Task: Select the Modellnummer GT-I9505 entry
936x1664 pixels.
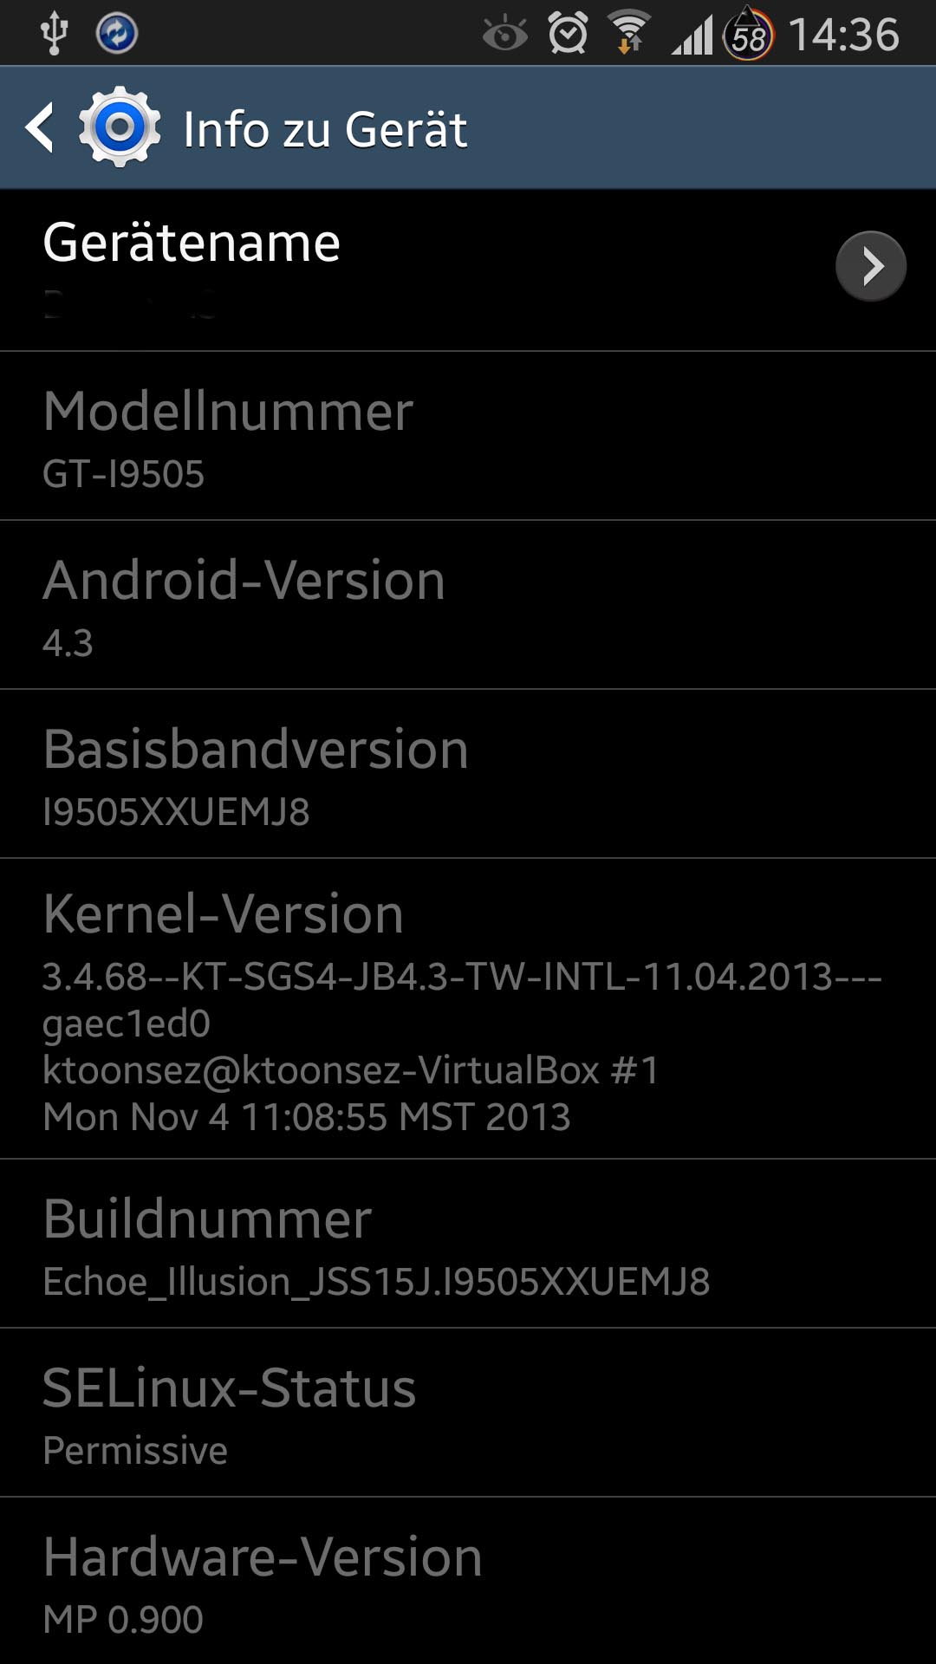Action: pos(468,436)
